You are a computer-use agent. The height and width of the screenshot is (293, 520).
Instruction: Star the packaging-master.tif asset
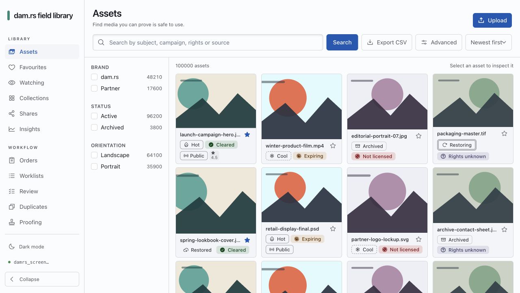coord(504,133)
